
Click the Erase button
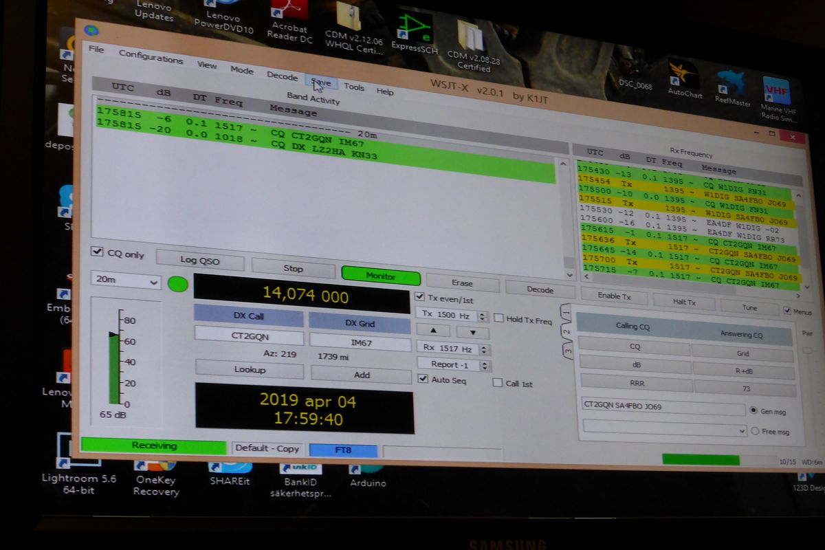[462, 283]
